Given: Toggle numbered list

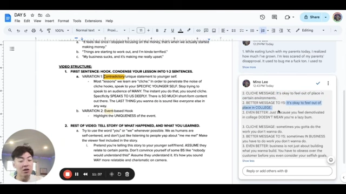Looking at the screenshot, I should coord(263,31).
